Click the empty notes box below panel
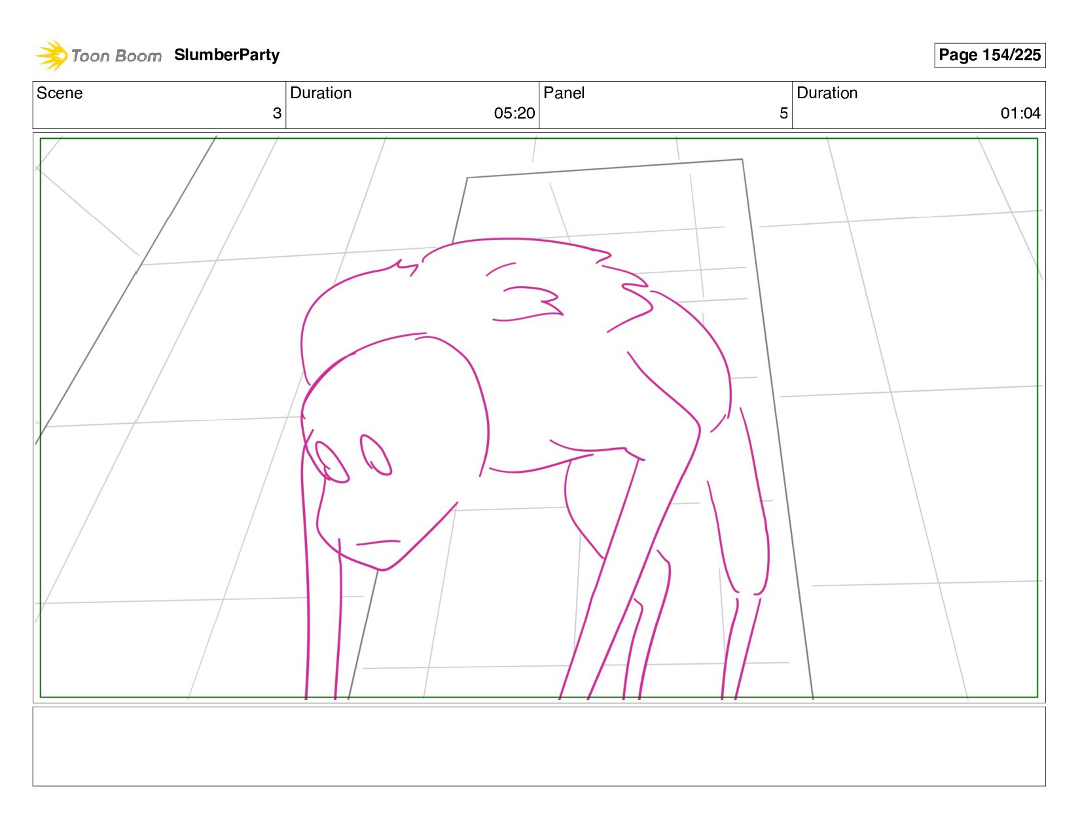Screen dimensions: 1080x835 (539, 746)
